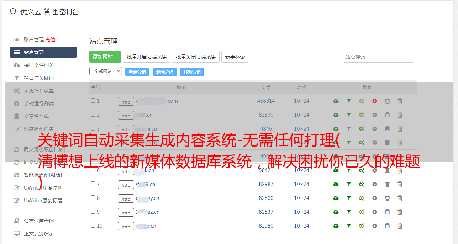Click the gear icon beside 优采云 title

pyautogui.click(x=13, y=11)
